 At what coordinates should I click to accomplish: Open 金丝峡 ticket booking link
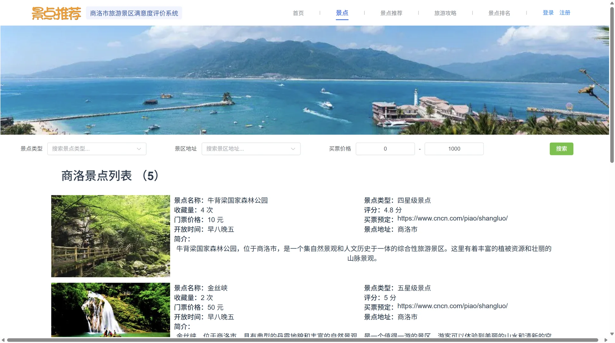coord(452,306)
